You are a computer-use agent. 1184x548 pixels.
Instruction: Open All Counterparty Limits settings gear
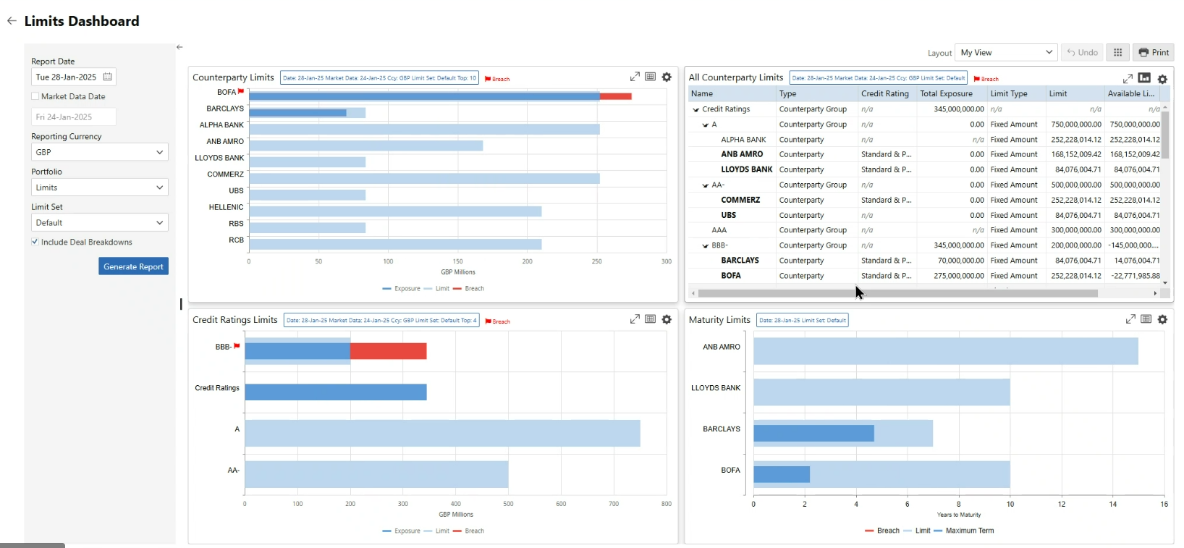coord(1162,79)
